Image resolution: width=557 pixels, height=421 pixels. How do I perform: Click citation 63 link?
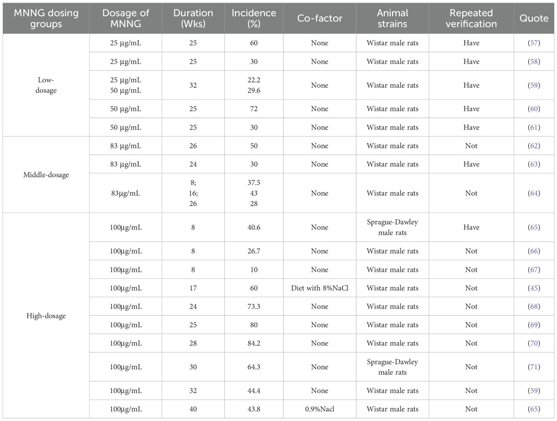tap(534, 164)
